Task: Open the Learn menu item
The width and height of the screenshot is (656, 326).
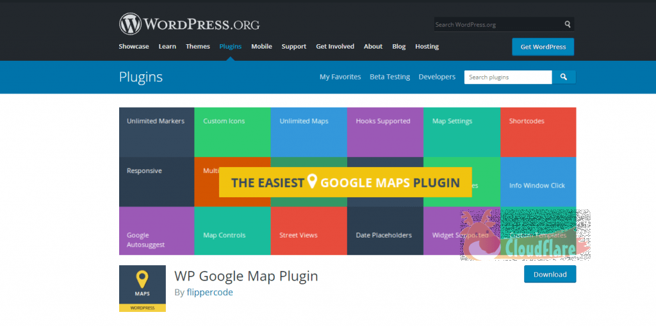Action: [167, 47]
